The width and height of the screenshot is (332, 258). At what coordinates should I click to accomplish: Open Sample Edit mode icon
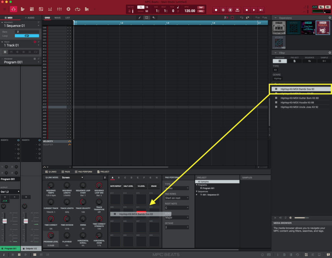(41, 9)
